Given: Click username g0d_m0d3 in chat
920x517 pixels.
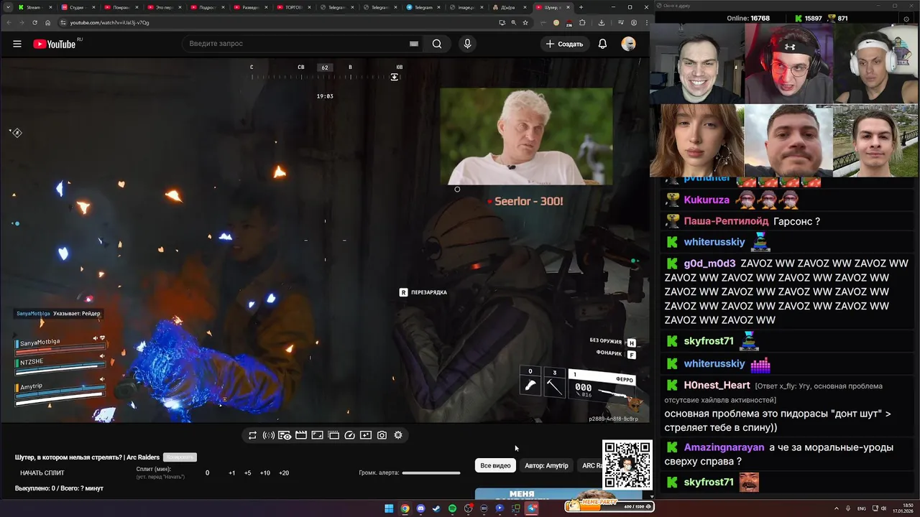Looking at the screenshot, I should tap(709, 264).
